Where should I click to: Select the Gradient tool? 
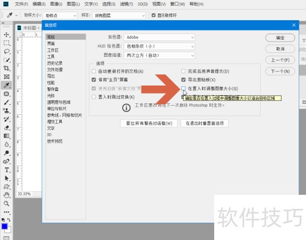tap(6, 136)
